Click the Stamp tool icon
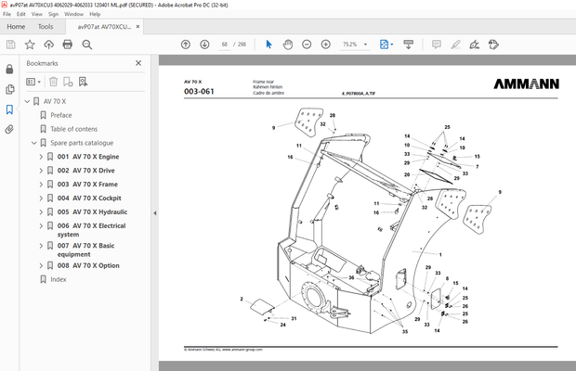The image size is (576, 371). coord(493,45)
